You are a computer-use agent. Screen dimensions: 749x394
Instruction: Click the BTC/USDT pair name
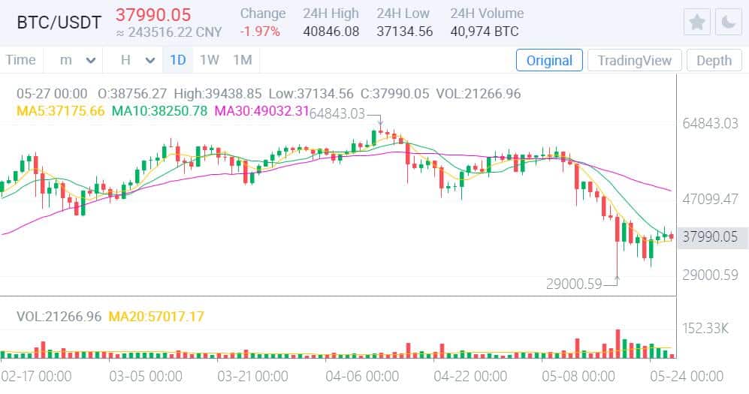coord(59,23)
